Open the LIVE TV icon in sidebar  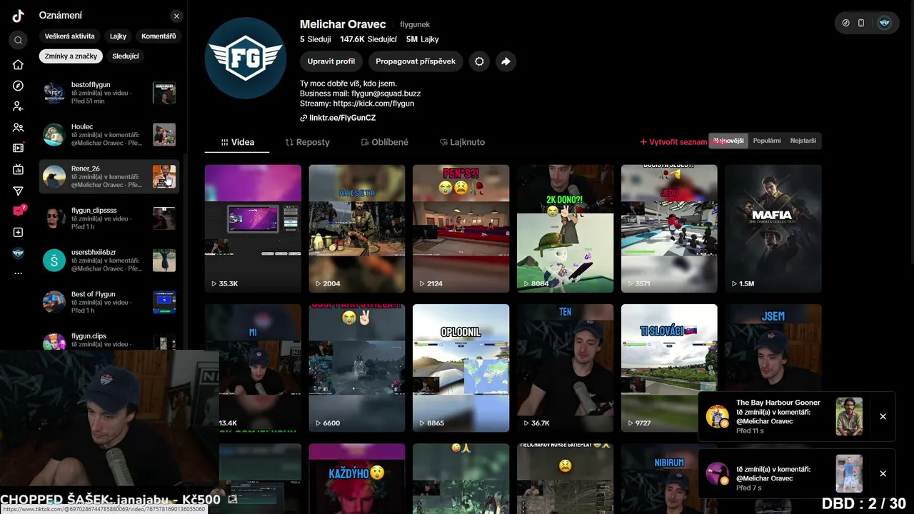tap(19, 169)
